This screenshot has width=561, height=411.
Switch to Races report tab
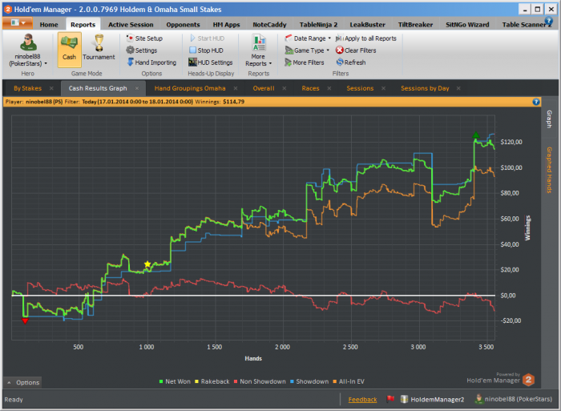[311, 88]
